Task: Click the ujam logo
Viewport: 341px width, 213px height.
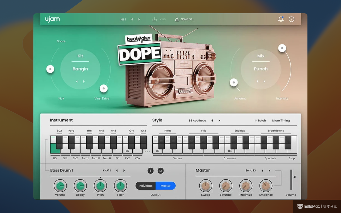Action: [52, 19]
